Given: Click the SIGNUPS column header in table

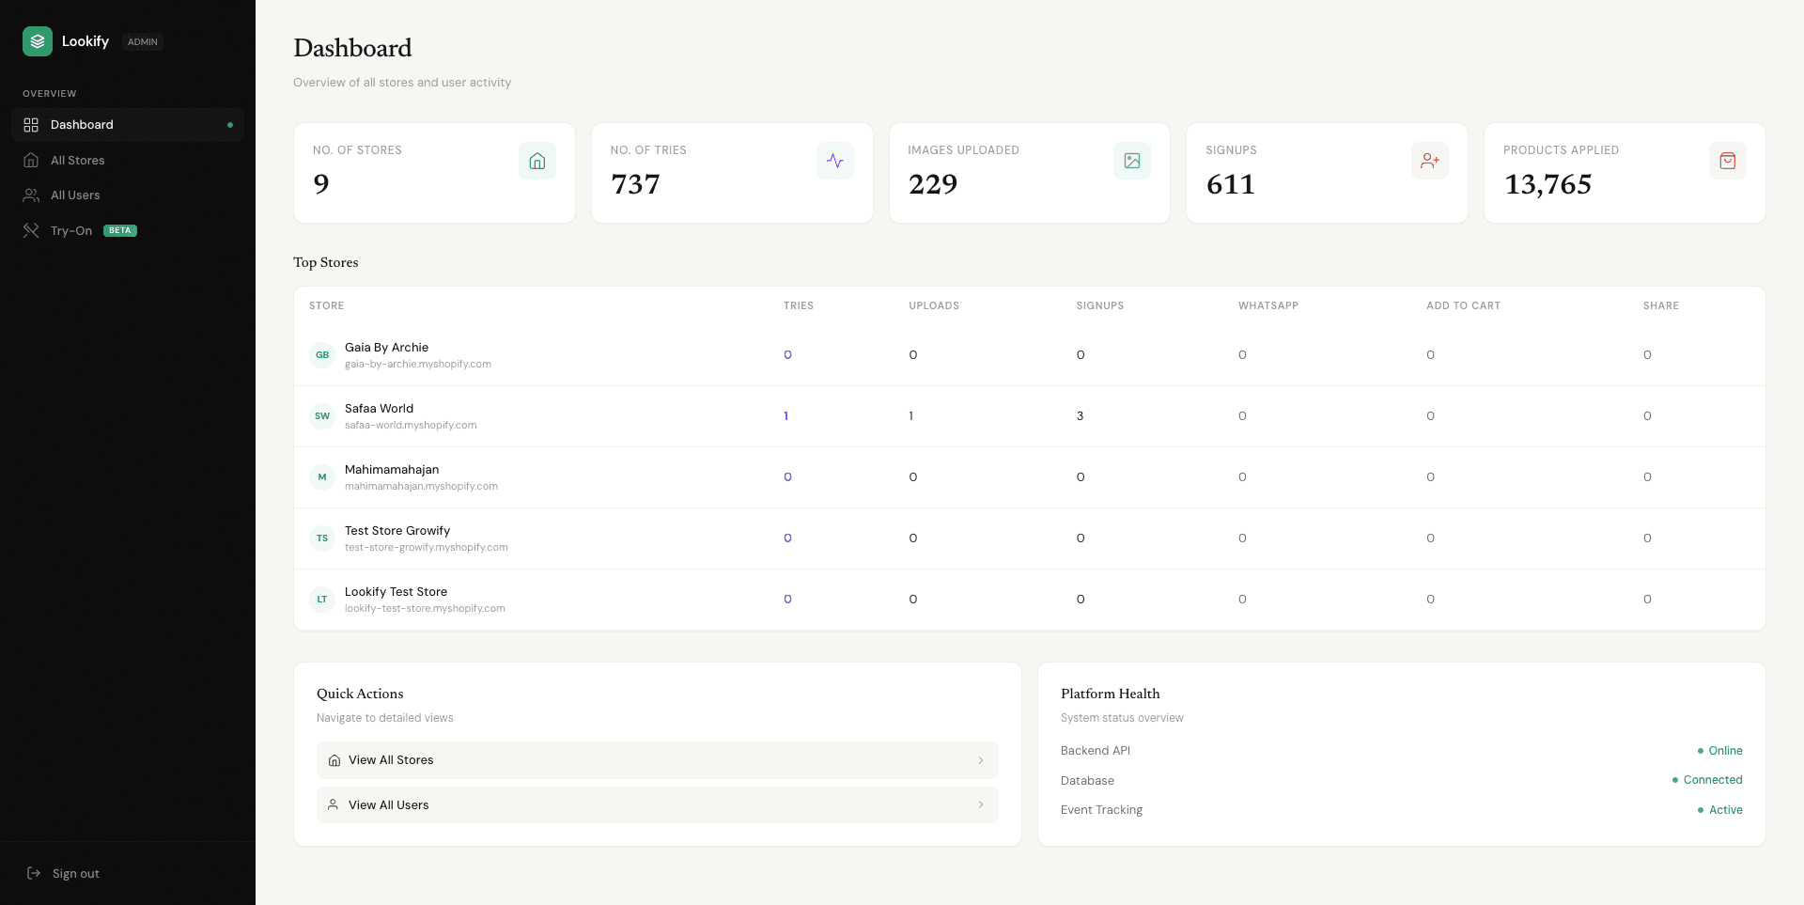Looking at the screenshot, I should pos(1100,305).
